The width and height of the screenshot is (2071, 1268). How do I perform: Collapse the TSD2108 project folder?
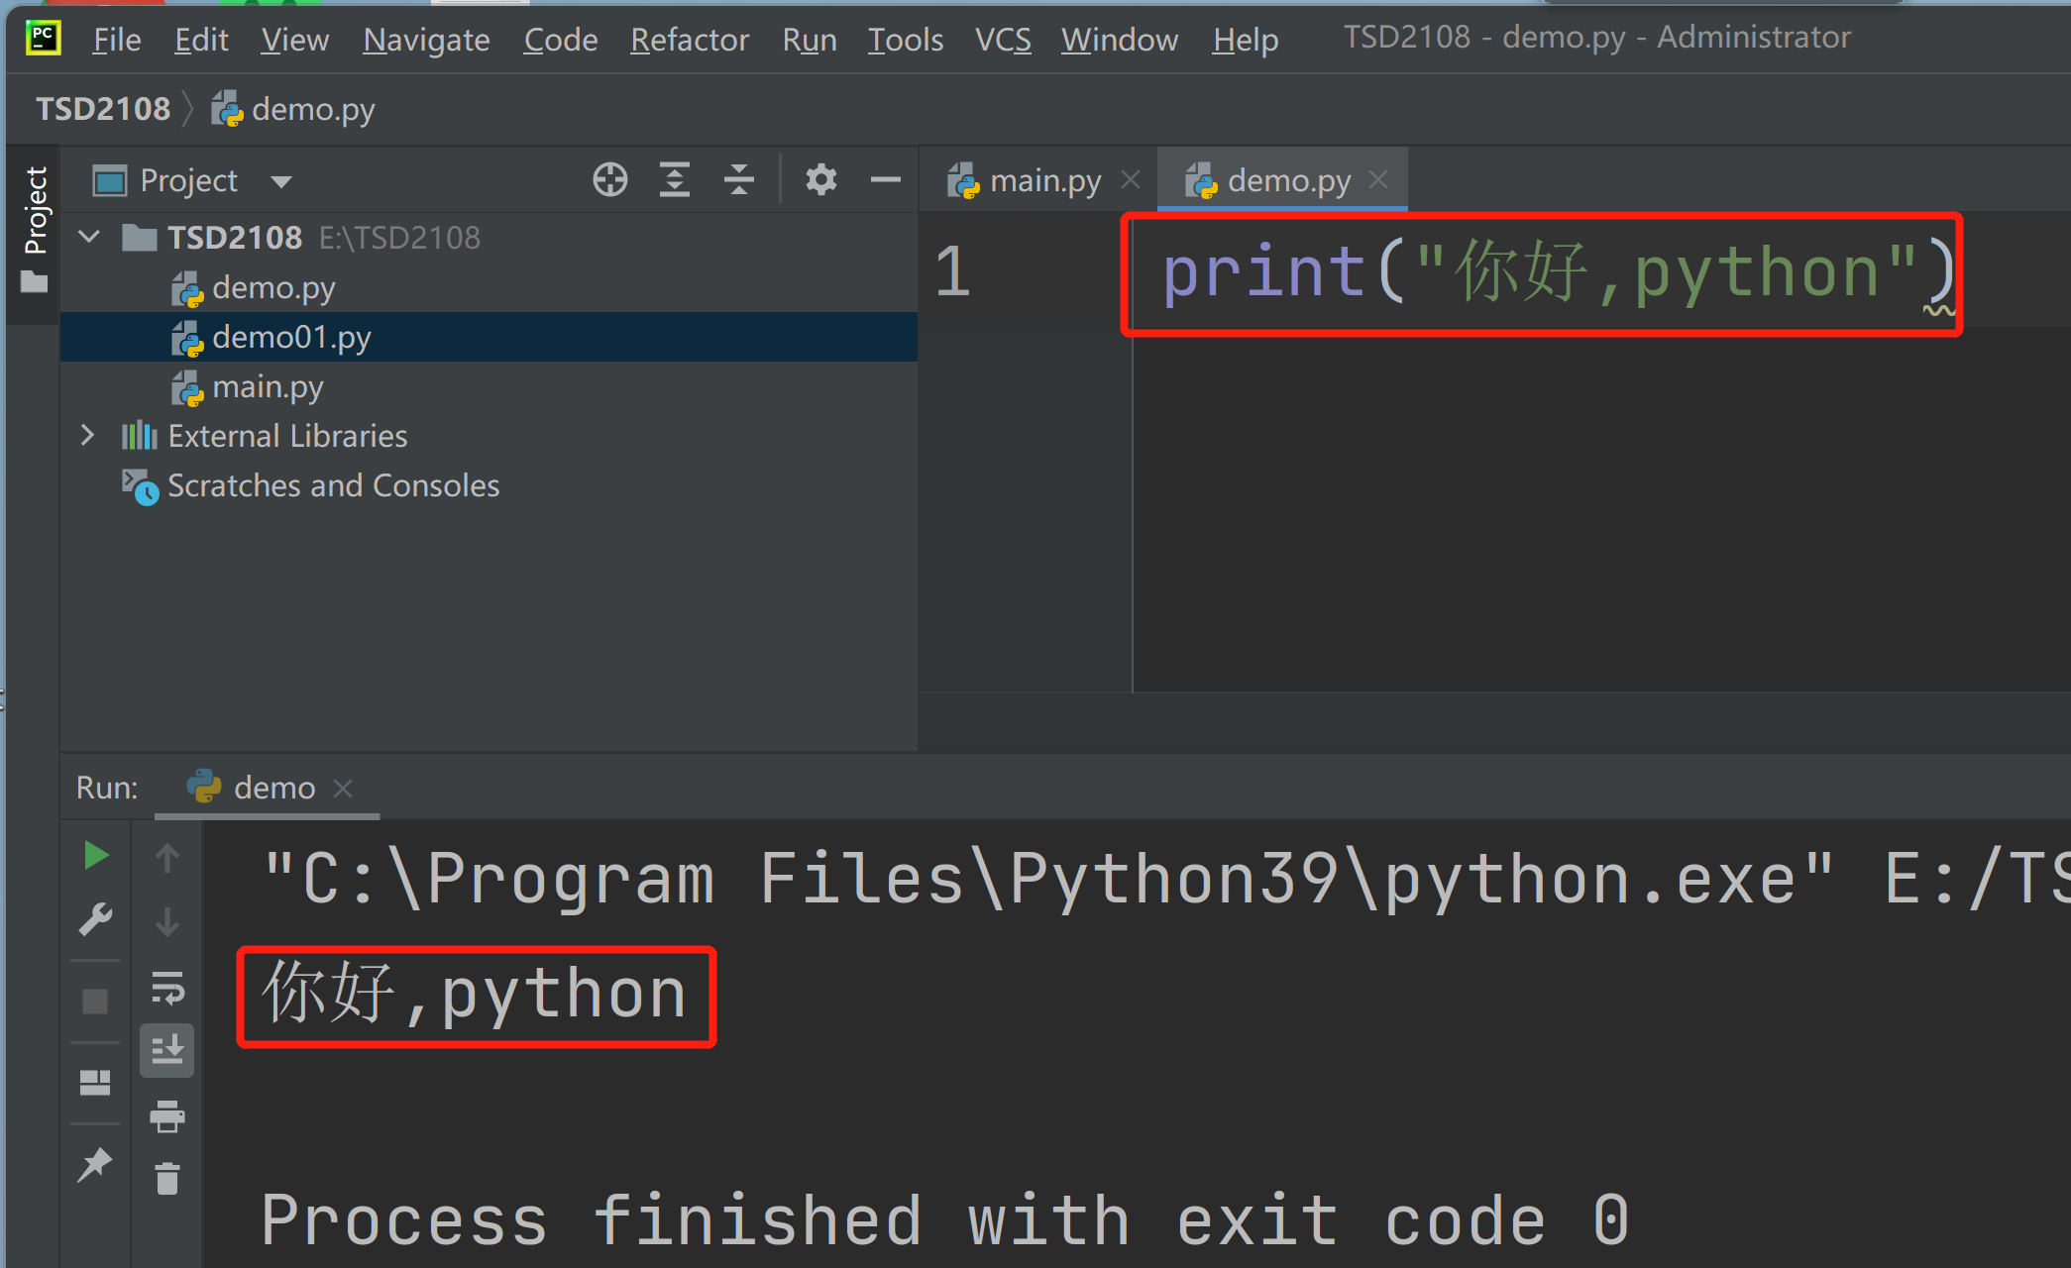[89, 238]
